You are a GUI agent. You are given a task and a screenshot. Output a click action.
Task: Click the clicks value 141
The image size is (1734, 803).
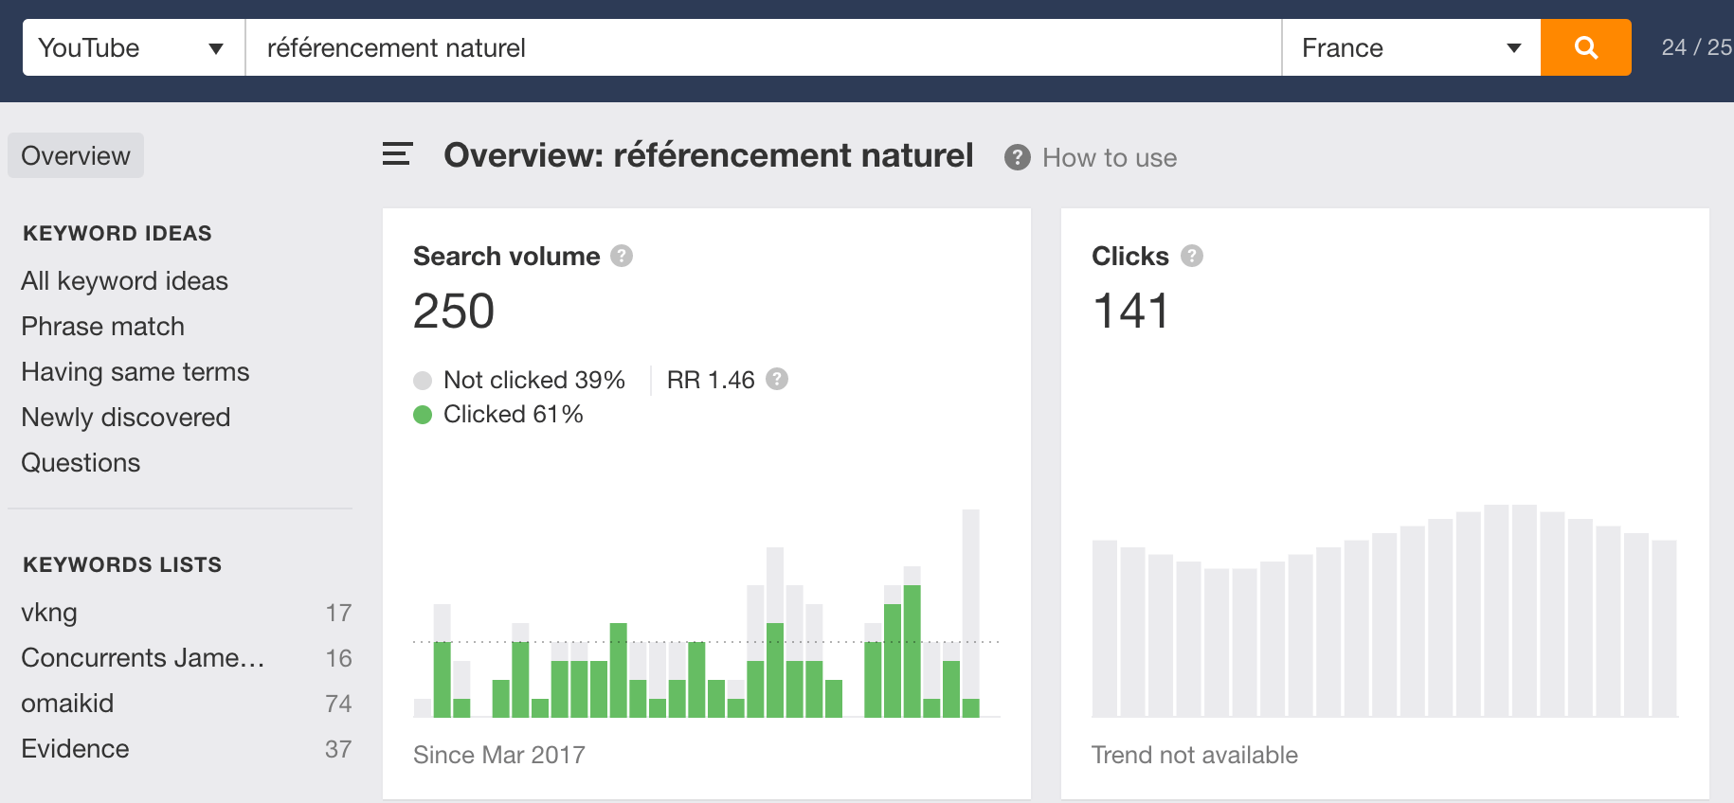coord(1131,312)
